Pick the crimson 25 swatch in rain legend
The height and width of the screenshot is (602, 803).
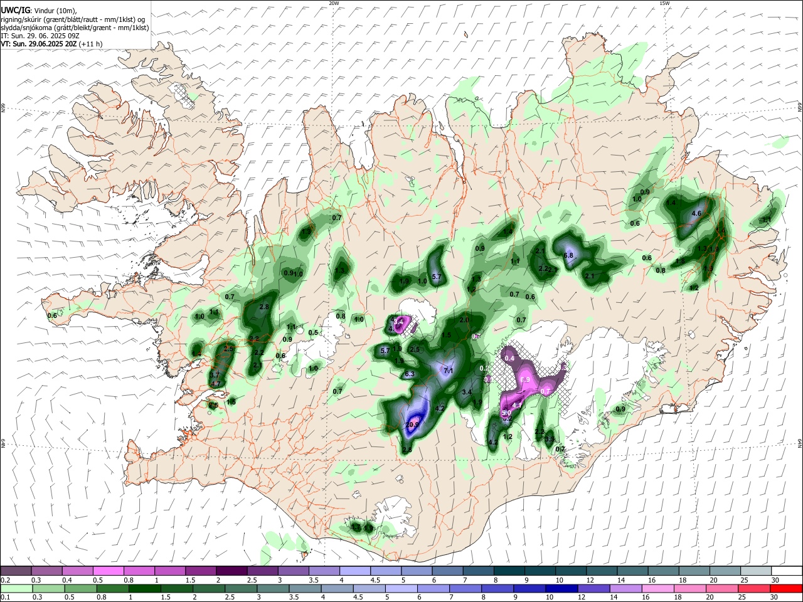(x=753, y=588)
